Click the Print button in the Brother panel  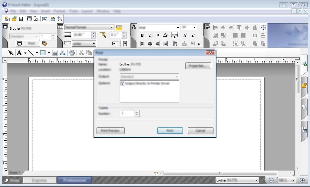coord(28,43)
